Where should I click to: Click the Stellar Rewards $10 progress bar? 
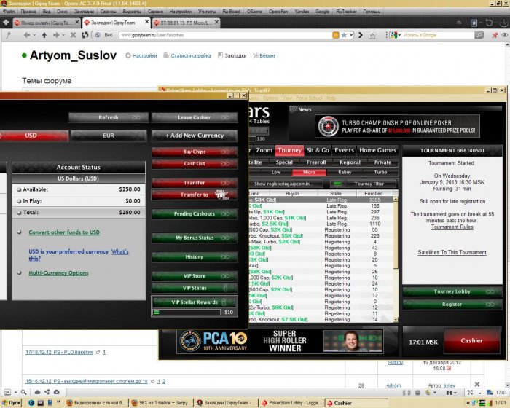pyautogui.click(x=187, y=313)
